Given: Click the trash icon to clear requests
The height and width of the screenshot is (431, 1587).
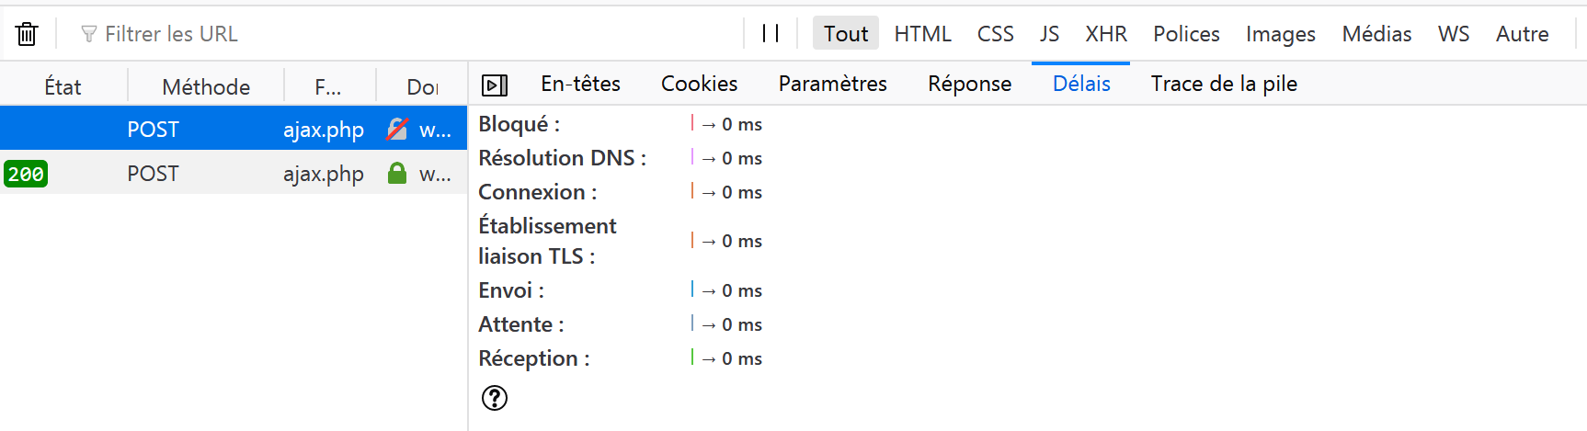Looking at the screenshot, I should pos(27,34).
